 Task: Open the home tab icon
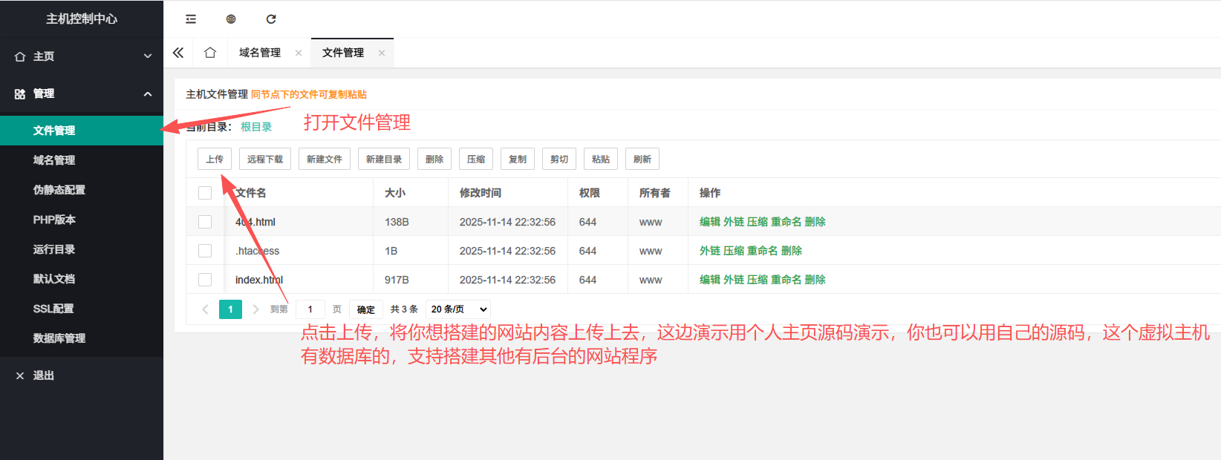click(210, 53)
